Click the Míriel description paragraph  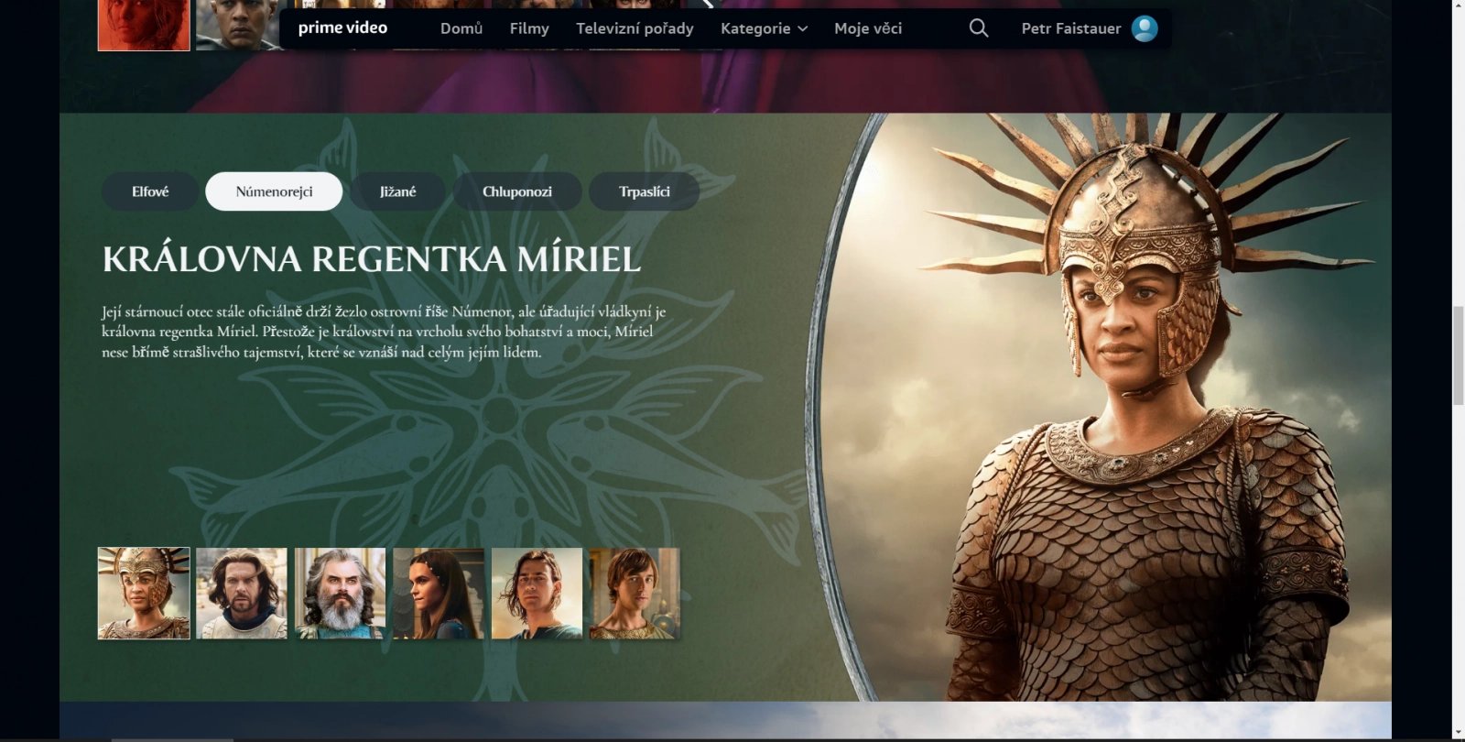pyautogui.click(x=384, y=332)
